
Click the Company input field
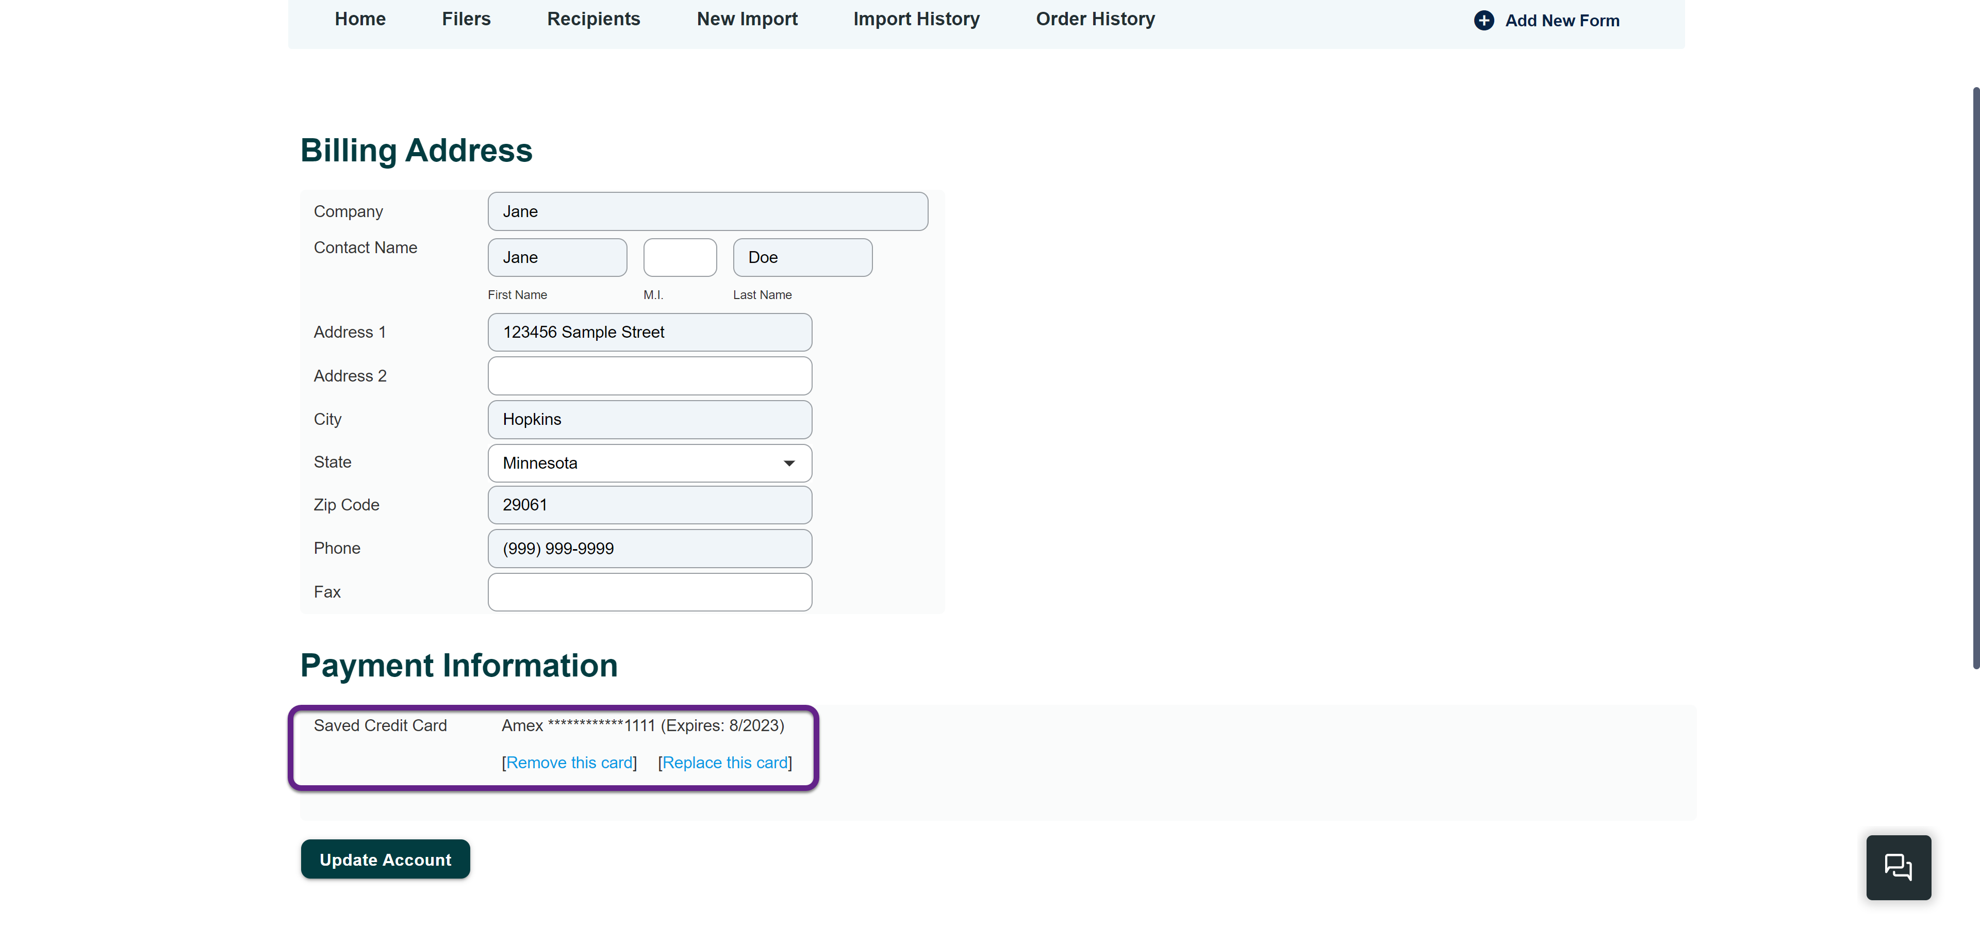pyautogui.click(x=707, y=211)
